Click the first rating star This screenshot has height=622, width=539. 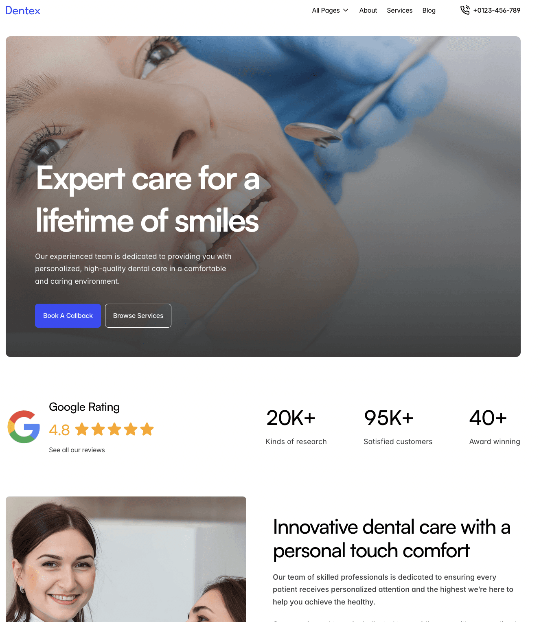coord(82,429)
